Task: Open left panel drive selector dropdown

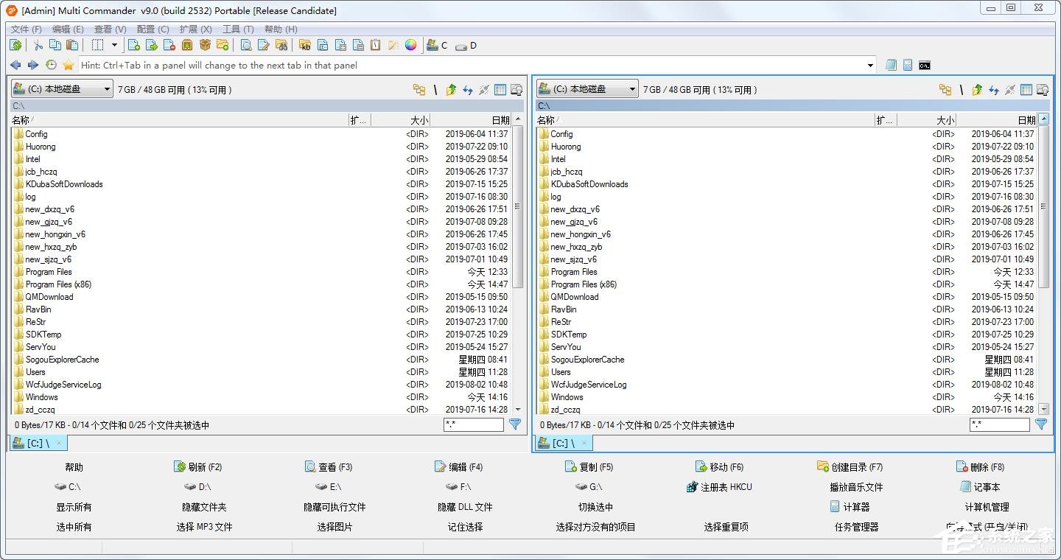Action: click(x=62, y=89)
